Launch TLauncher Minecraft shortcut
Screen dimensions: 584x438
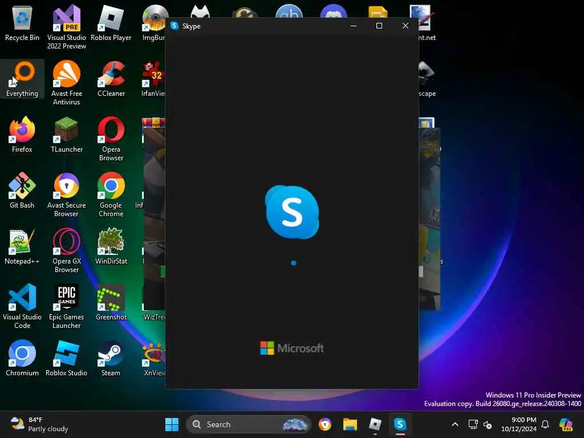[66, 135]
